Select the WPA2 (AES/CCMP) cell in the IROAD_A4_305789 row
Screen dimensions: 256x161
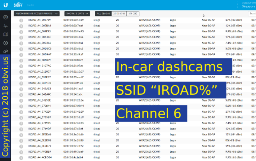click(x=149, y=20)
